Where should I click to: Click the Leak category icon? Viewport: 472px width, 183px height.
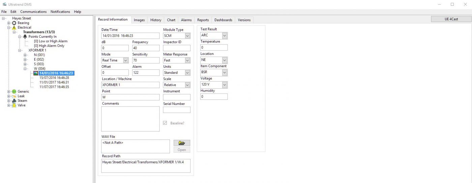(x=14, y=96)
